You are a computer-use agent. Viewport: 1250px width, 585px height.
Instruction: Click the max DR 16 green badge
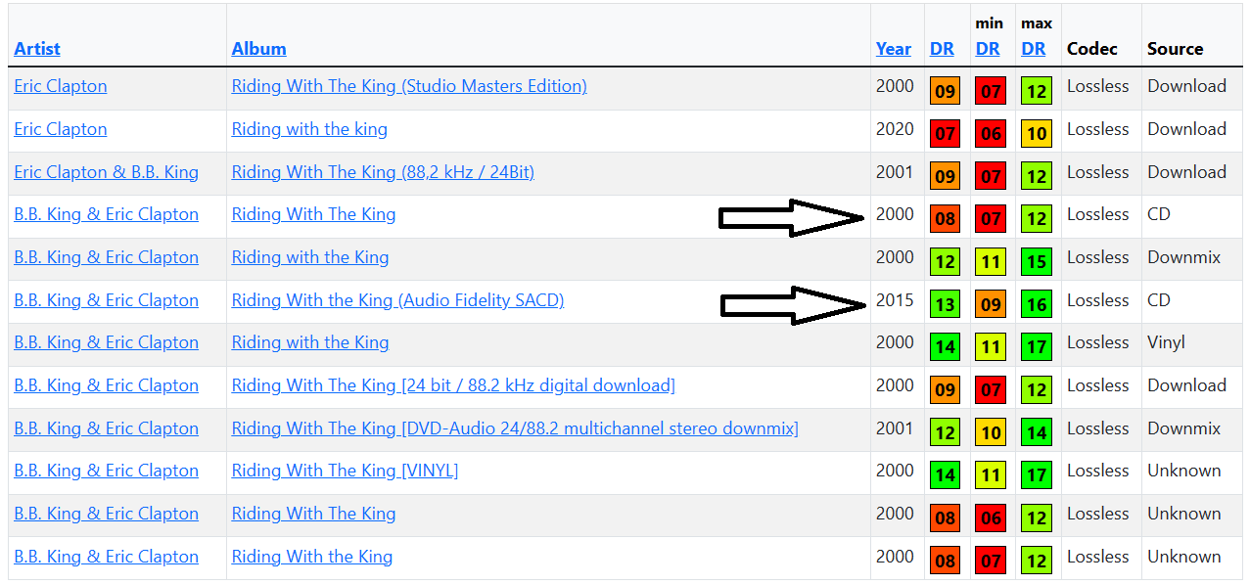click(1037, 304)
